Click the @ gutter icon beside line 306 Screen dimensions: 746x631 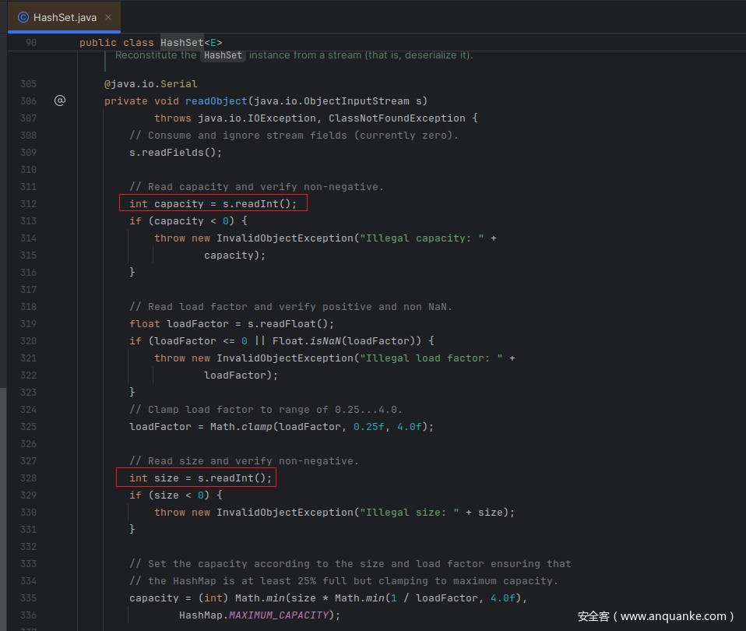point(60,100)
